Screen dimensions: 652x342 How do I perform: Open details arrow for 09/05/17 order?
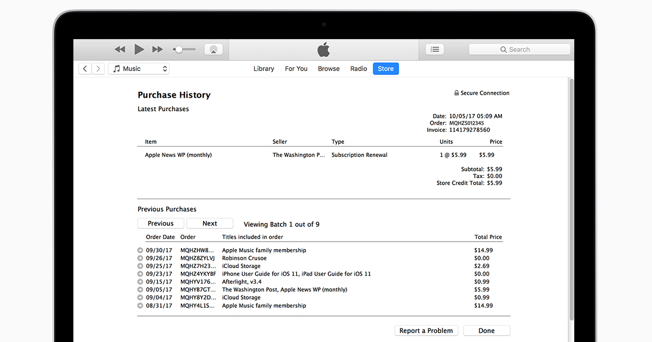[141, 290]
